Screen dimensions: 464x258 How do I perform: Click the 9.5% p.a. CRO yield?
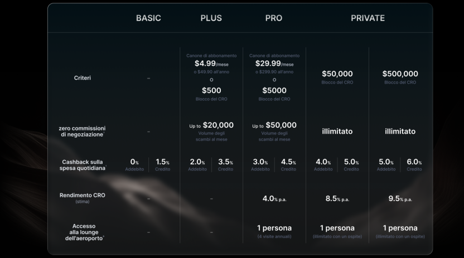point(400,198)
